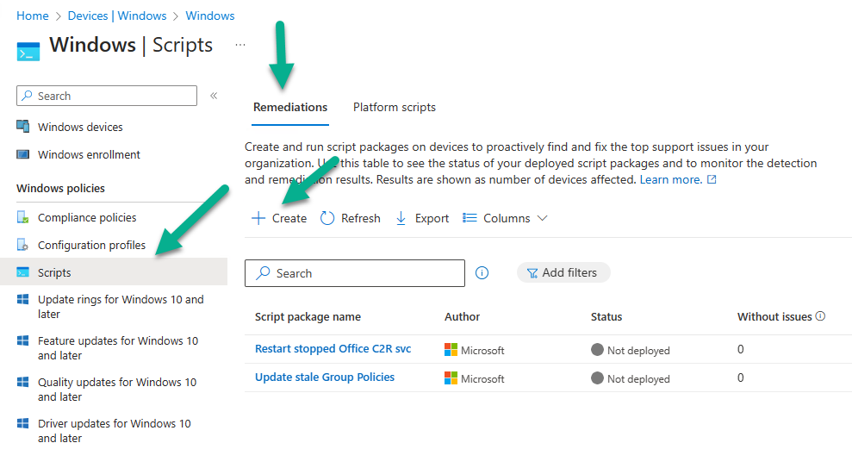Sort by Author column header
852x468 pixels.
[x=463, y=316]
